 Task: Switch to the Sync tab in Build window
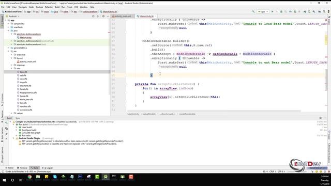(x=18, y=118)
